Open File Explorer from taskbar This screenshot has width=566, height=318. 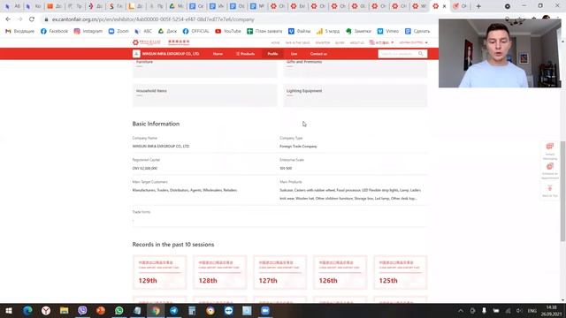point(64,310)
